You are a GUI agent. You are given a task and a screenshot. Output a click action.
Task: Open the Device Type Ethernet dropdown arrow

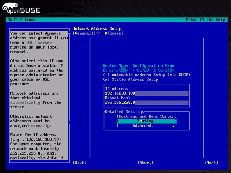pyautogui.click(x=127, y=70)
